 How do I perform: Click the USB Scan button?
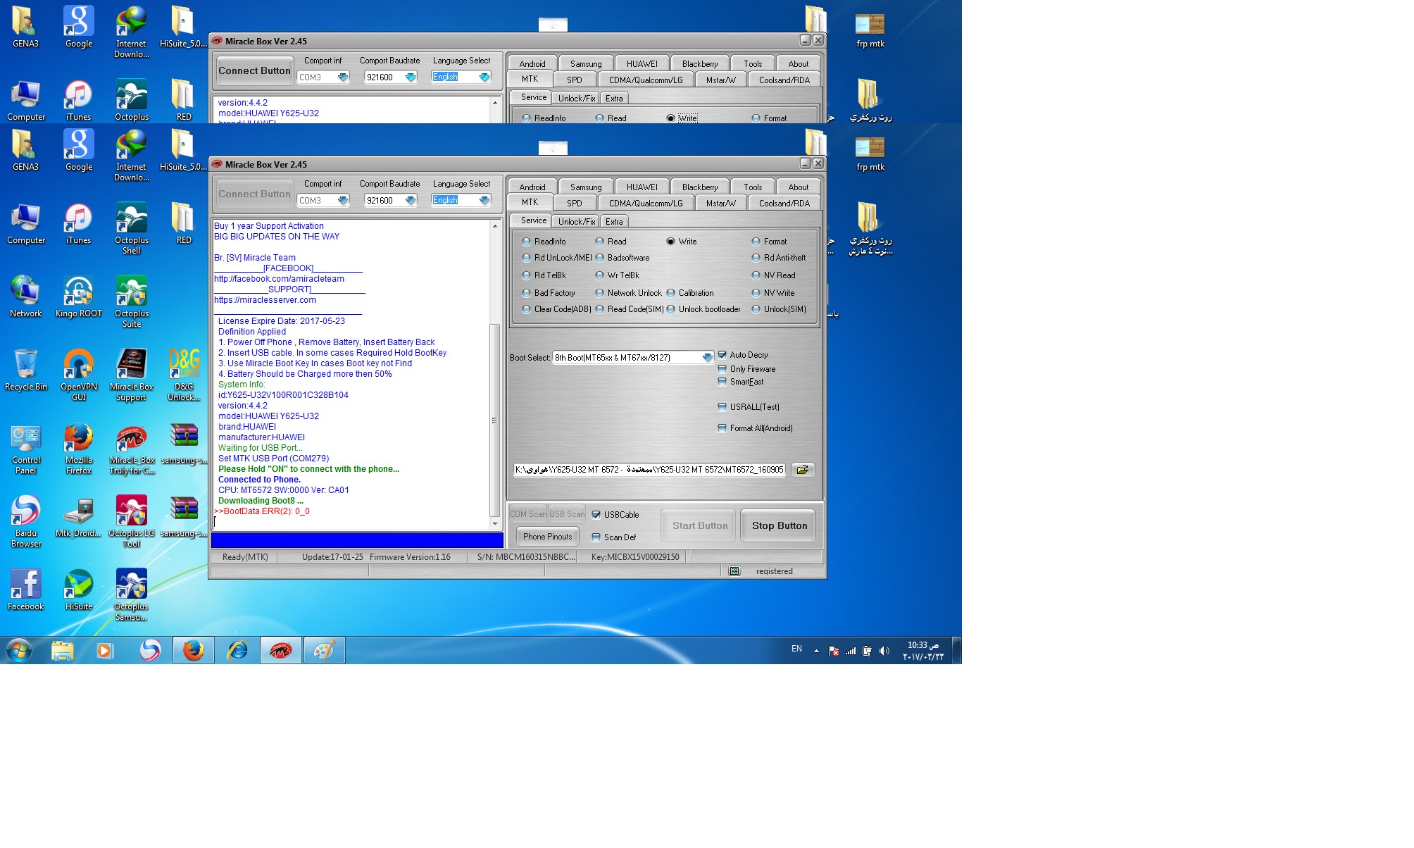pyautogui.click(x=567, y=514)
